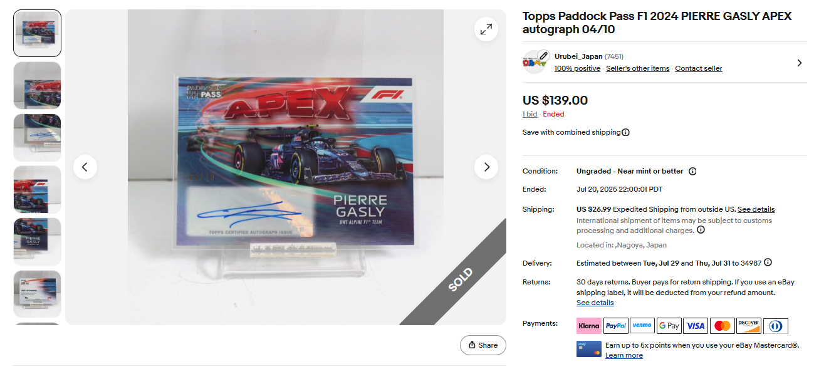Show previous photo with left arrow
This screenshot has height=369, width=814.
(85, 167)
